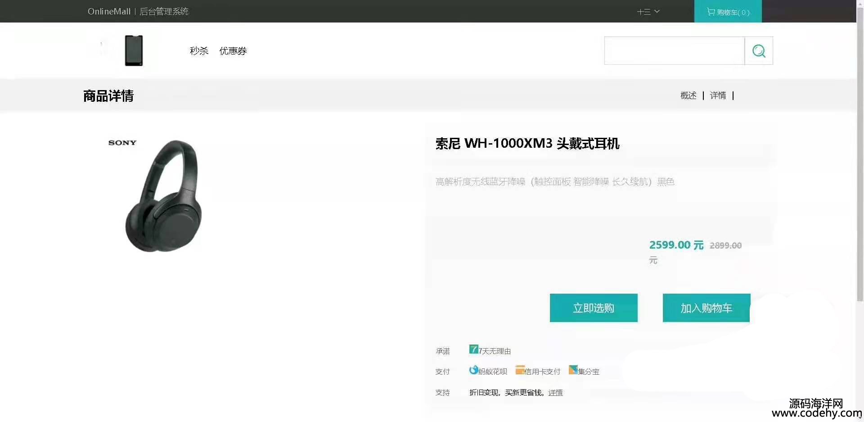Switch to the 概述 overview tab

coord(688,95)
